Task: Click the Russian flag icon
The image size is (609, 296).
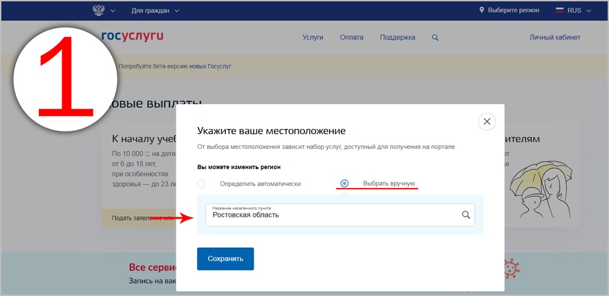Action: [560, 11]
